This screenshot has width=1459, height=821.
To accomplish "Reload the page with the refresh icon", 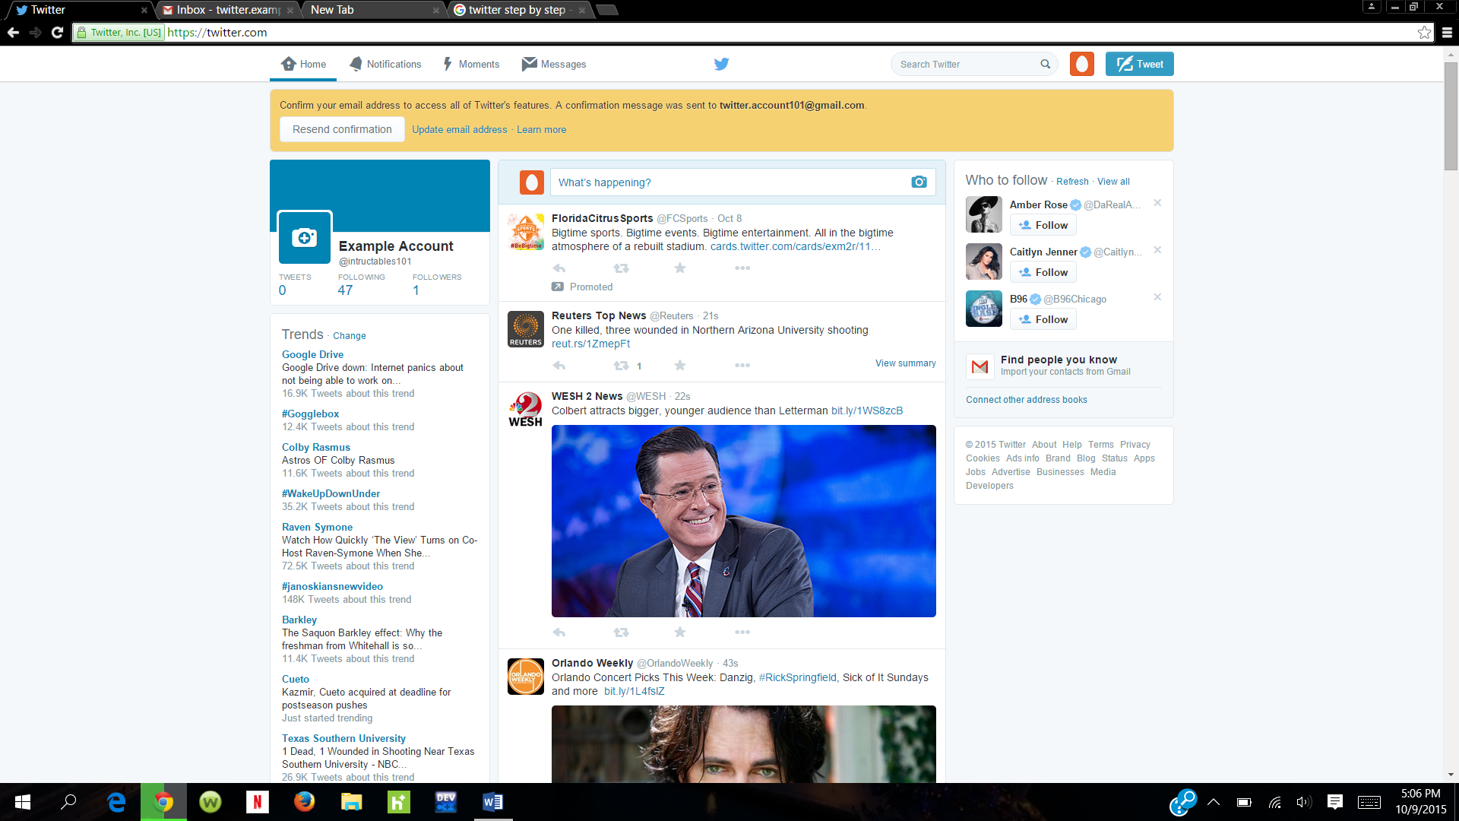I will tap(57, 33).
